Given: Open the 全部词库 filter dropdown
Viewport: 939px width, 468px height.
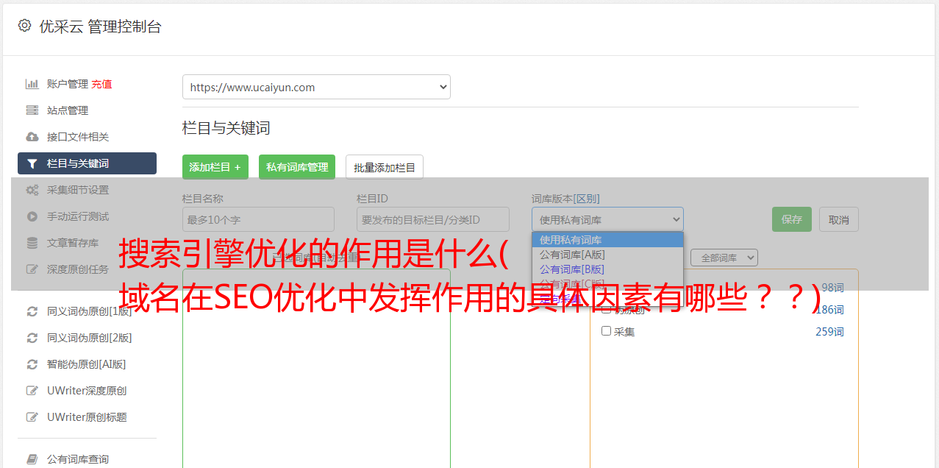Looking at the screenshot, I should pyautogui.click(x=724, y=258).
